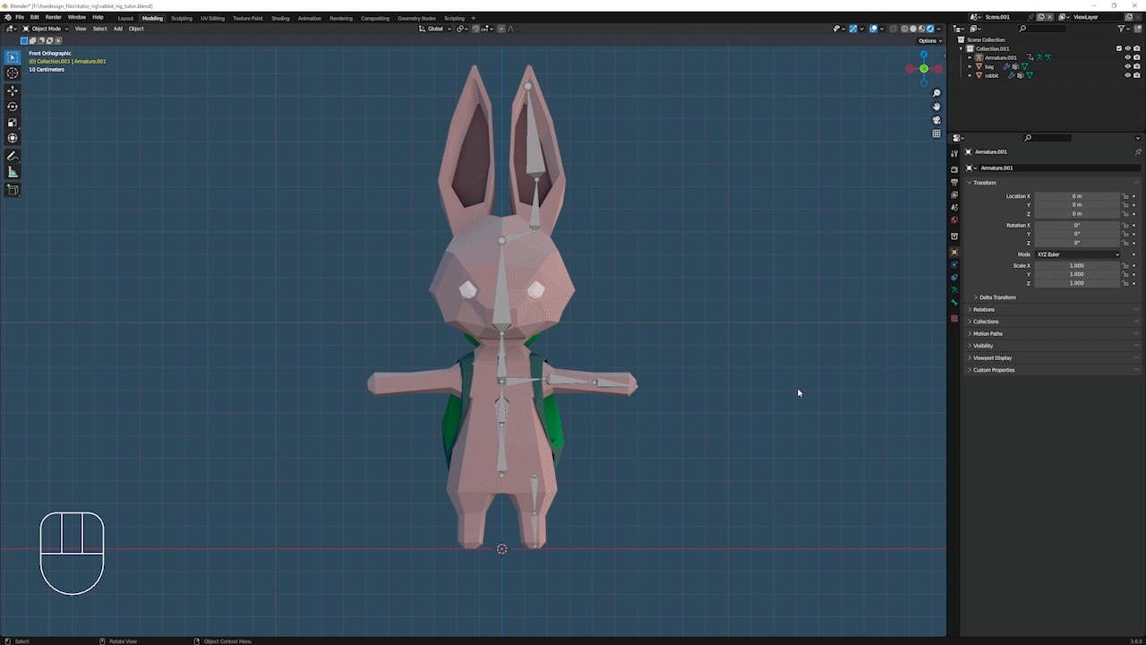Select the 3D Cursor tool
The height and width of the screenshot is (645, 1146).
pos(13,73)
